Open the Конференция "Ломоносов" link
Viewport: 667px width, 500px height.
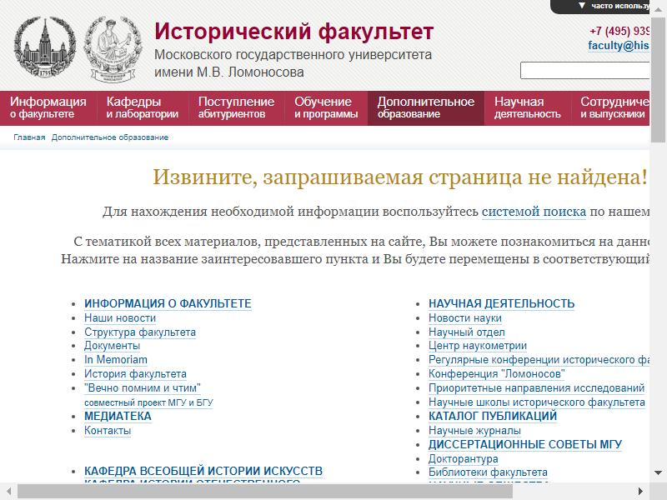pyautogui.click(x=496, y=374)
